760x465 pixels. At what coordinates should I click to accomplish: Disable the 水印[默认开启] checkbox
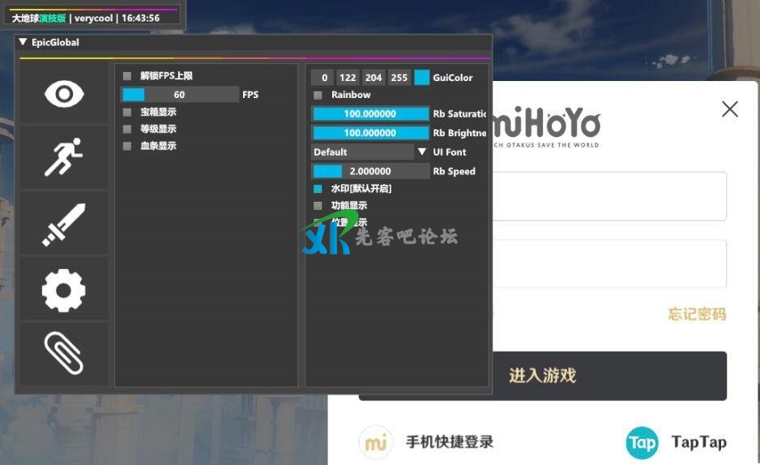[x=318, y=189]
